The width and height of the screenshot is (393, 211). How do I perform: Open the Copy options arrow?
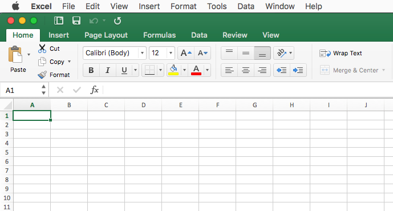[x=69, y=62]
